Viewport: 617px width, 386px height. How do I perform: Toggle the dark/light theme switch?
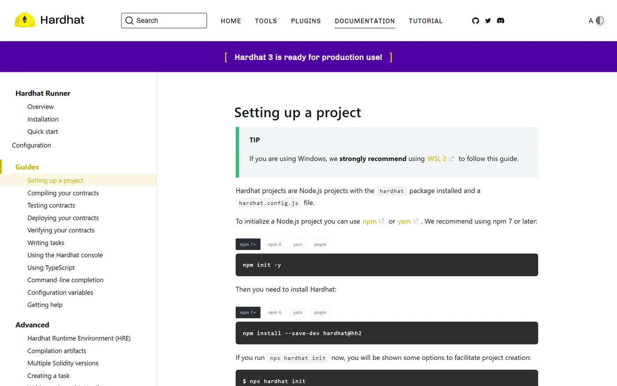[600, 21]
